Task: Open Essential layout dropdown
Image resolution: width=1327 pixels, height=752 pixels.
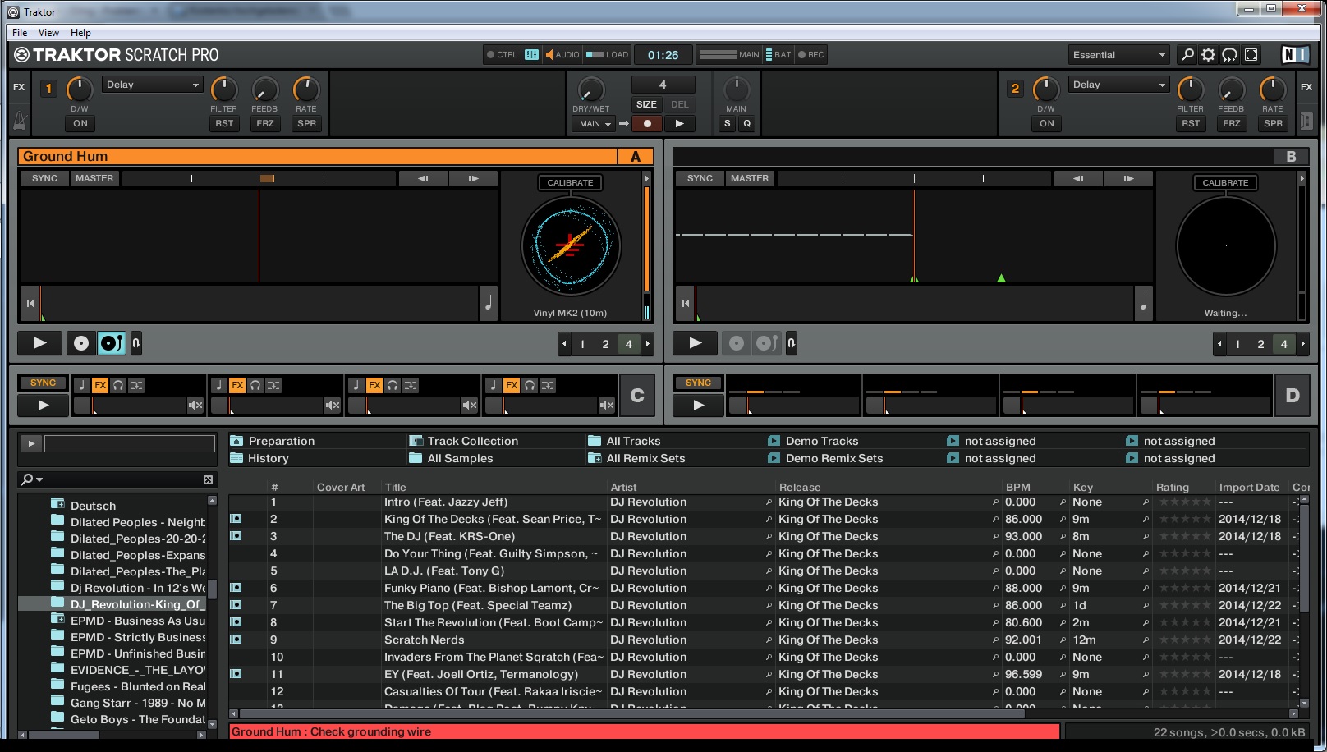Action: coord(1119,55)
